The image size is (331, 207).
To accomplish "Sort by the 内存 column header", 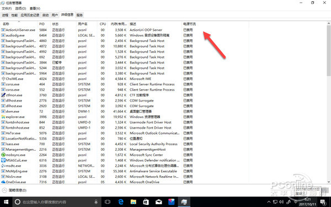I will coord(118,24).
